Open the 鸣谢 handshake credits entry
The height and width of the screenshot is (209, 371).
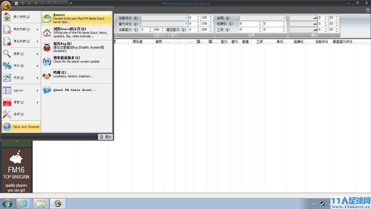[77, 76]
